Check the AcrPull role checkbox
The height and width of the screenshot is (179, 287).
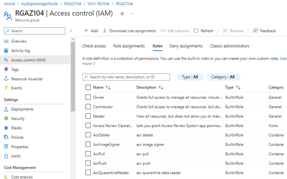point(88,154)
